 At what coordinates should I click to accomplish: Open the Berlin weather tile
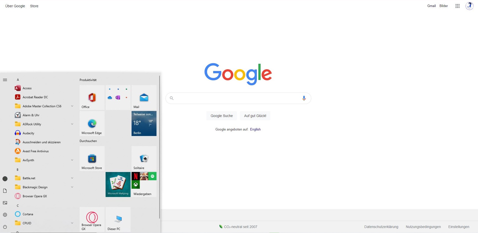144,123
